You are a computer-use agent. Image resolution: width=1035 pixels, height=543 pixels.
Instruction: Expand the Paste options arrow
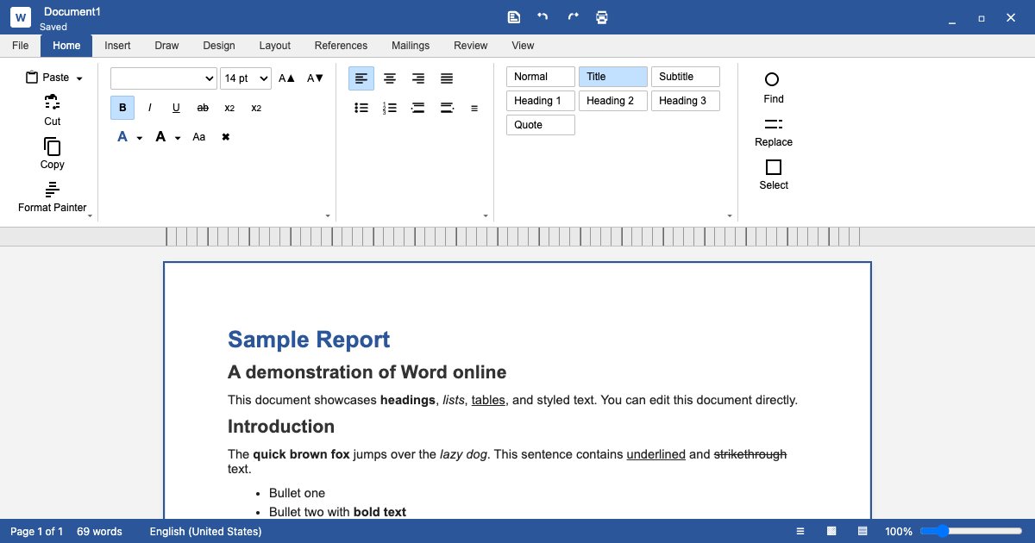tap(79, 78)
